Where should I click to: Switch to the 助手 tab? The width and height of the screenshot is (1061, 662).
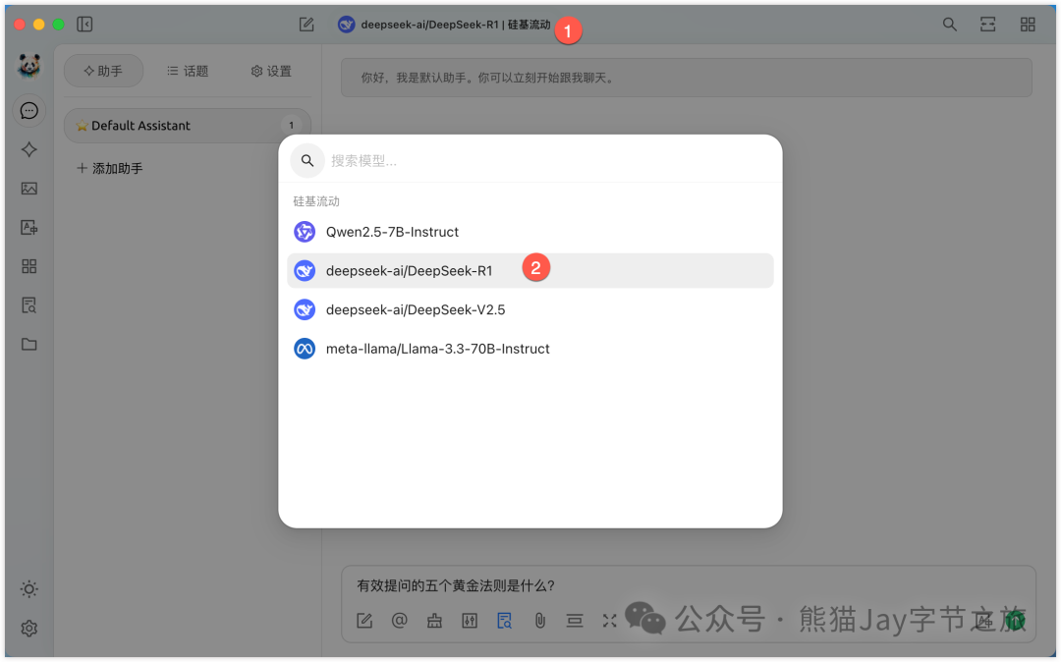click(x=103, y=71)
